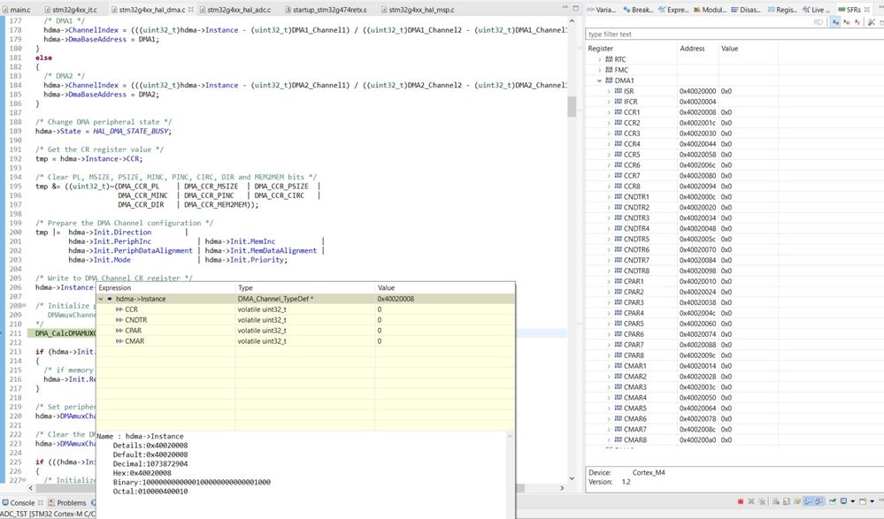Open the stm32g4xx_it.c editor tab
This screenshot has width=884, height=519.
pyautogui.click(x=71, y=10)
